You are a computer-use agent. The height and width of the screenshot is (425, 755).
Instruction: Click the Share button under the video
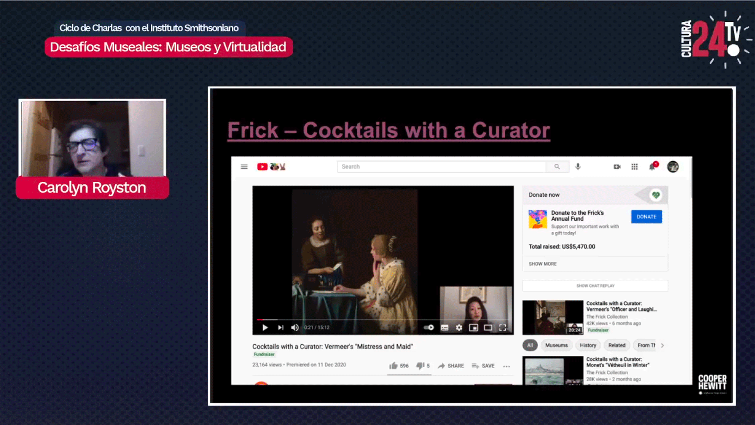click(x=451, y=366)
